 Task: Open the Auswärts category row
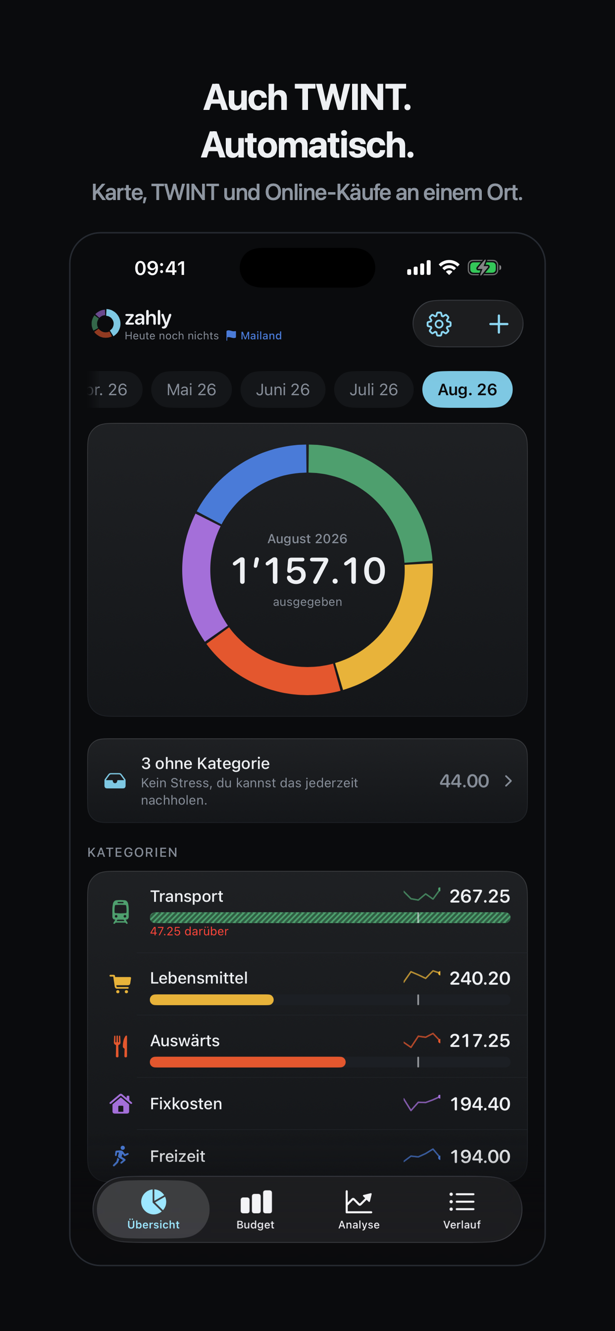point(307,1046)
